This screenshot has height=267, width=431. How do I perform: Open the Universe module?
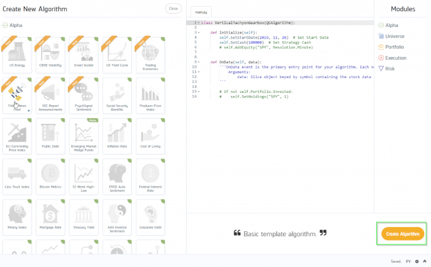pos(392,36)
